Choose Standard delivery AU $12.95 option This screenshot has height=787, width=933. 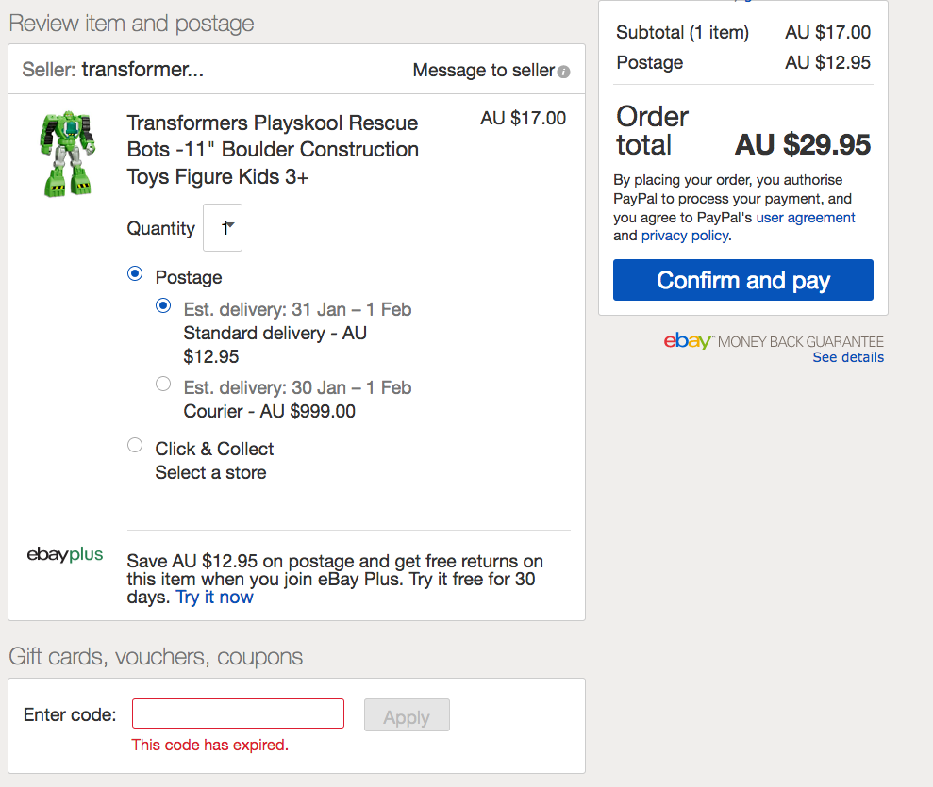163,306
